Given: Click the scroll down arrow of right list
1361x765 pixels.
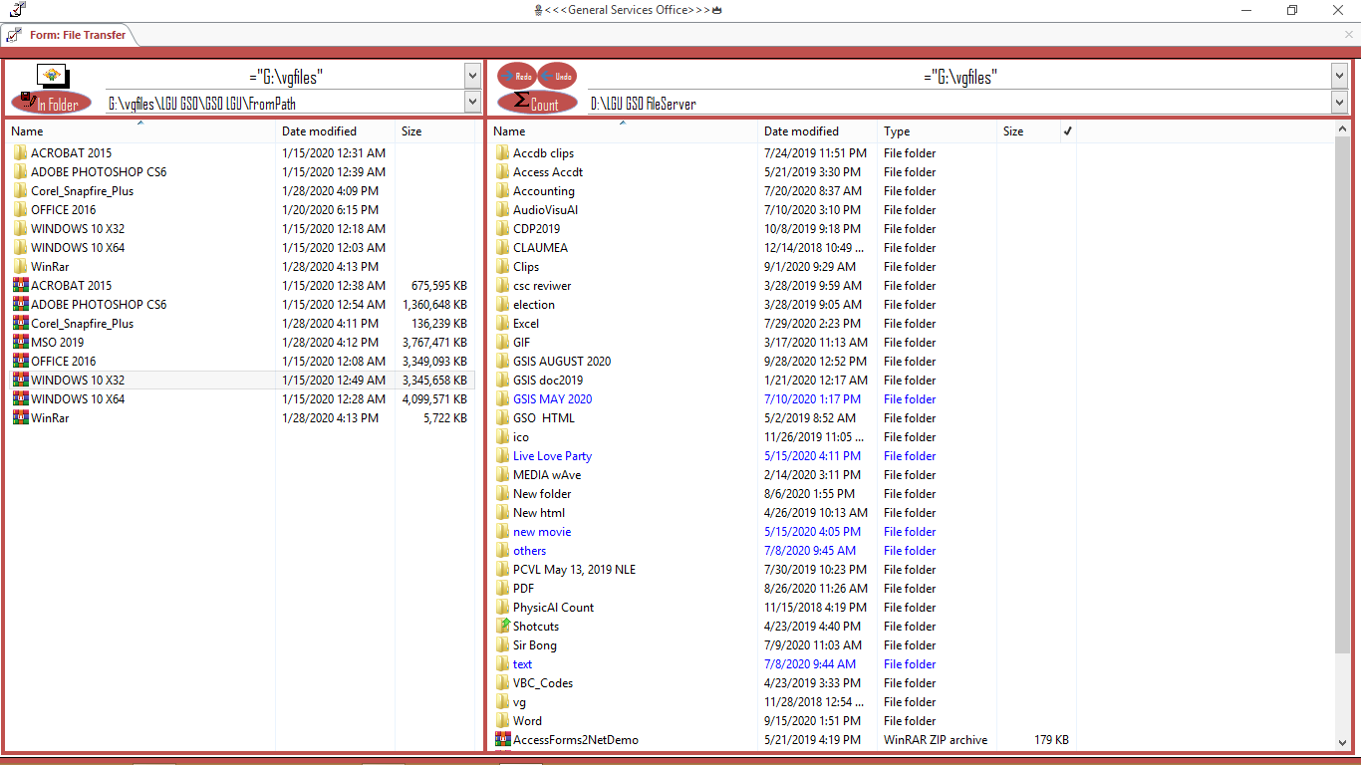Looking at the screenshot, I should 1342,743.
